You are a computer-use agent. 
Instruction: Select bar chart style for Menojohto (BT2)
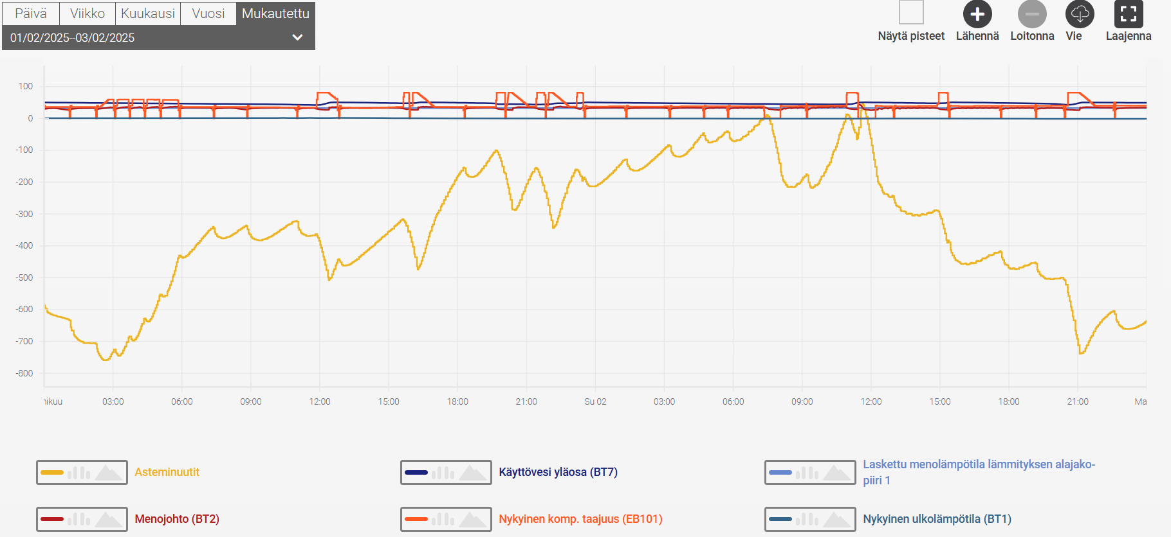tap(79, 519)
